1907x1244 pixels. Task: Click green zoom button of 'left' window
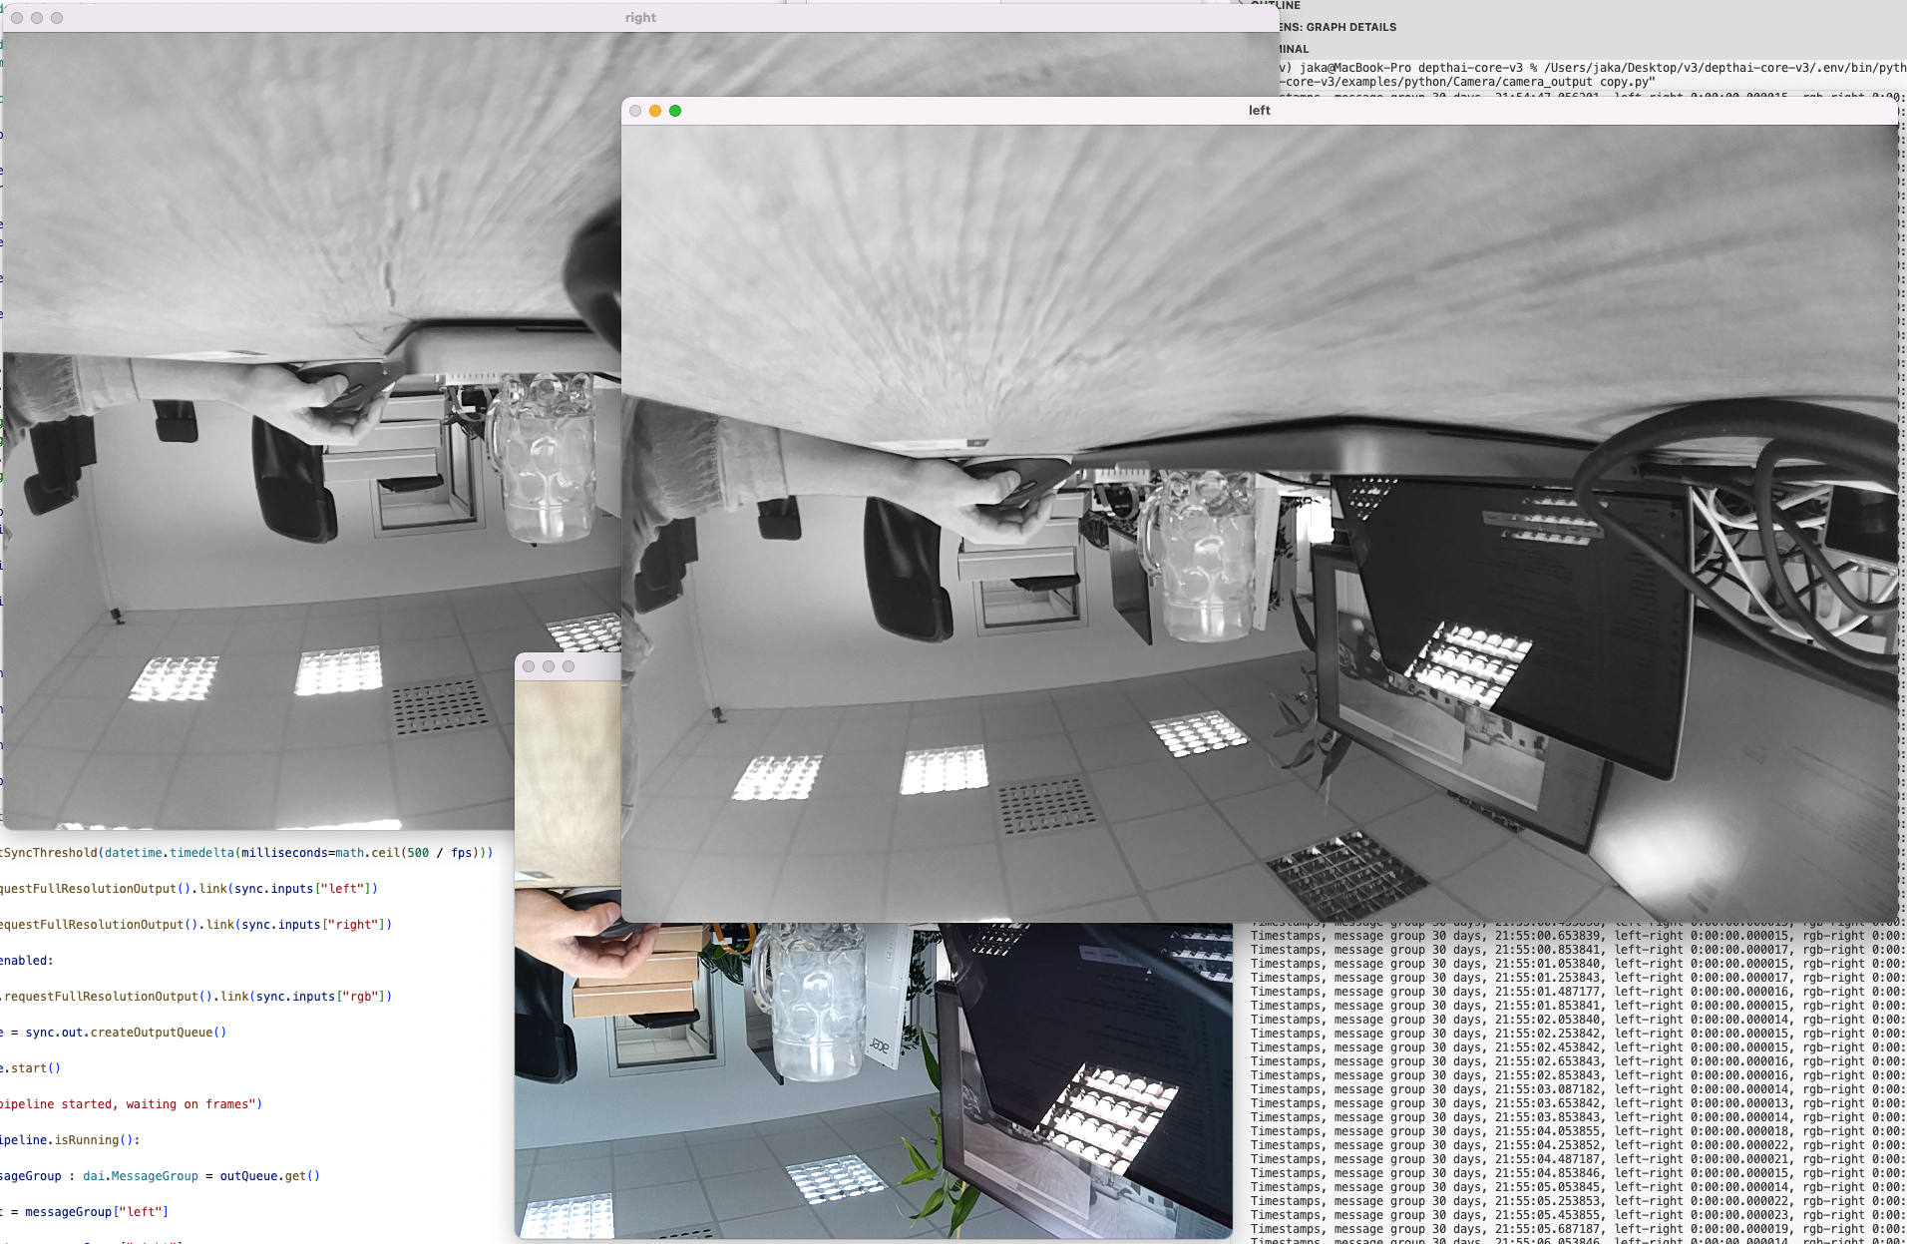(x=675, y=111)
